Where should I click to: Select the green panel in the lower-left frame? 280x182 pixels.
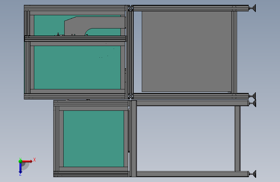click(94, 139)
